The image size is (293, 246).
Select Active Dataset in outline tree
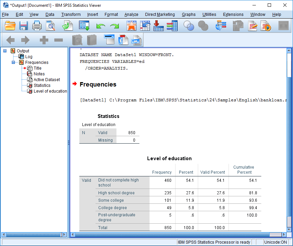[47, 80]
